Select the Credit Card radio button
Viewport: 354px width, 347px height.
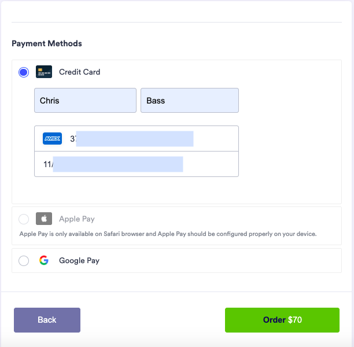pos(24,72)
